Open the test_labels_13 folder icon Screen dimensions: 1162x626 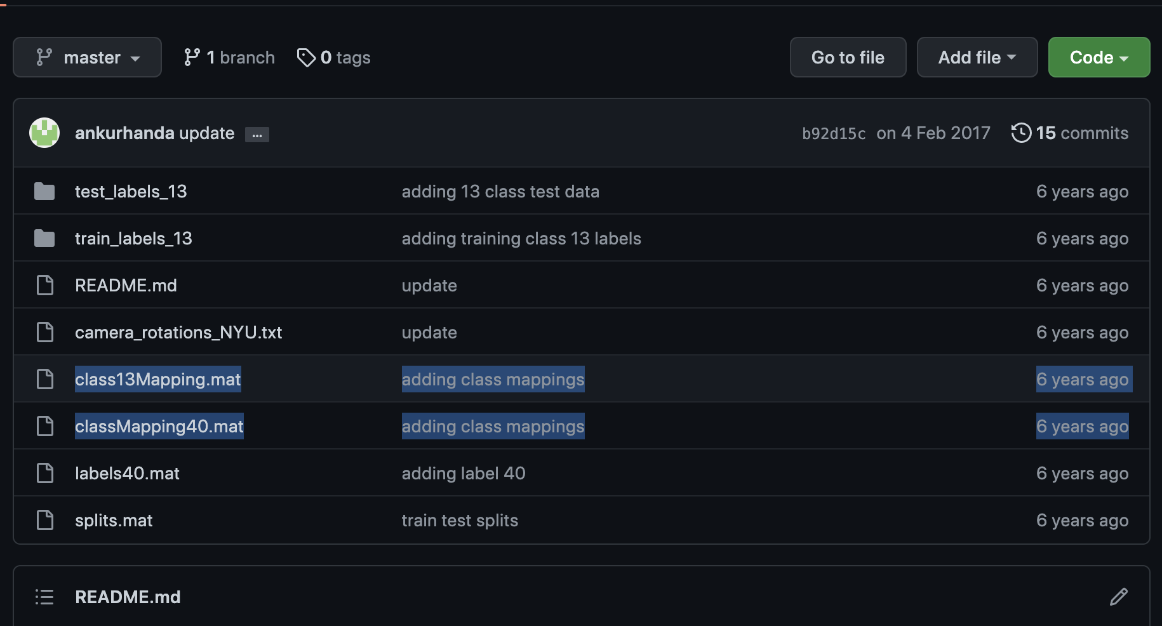point(44,190)
